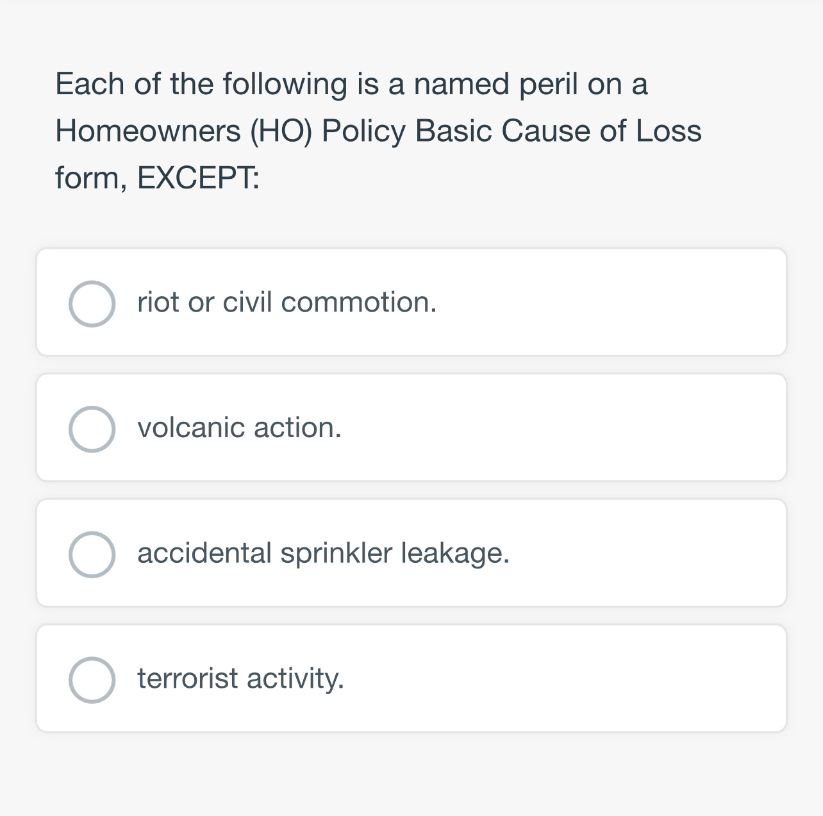
Task: Click the text "volcanic action."
Action: (240, 428)
